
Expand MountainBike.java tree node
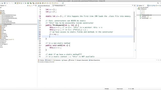point(1,21)
